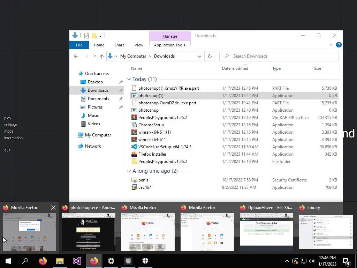Viewport: 357px width, 268px height.
Task: Select the photoshop application dated 12:40 PM
Action: [x=234, y=110]
